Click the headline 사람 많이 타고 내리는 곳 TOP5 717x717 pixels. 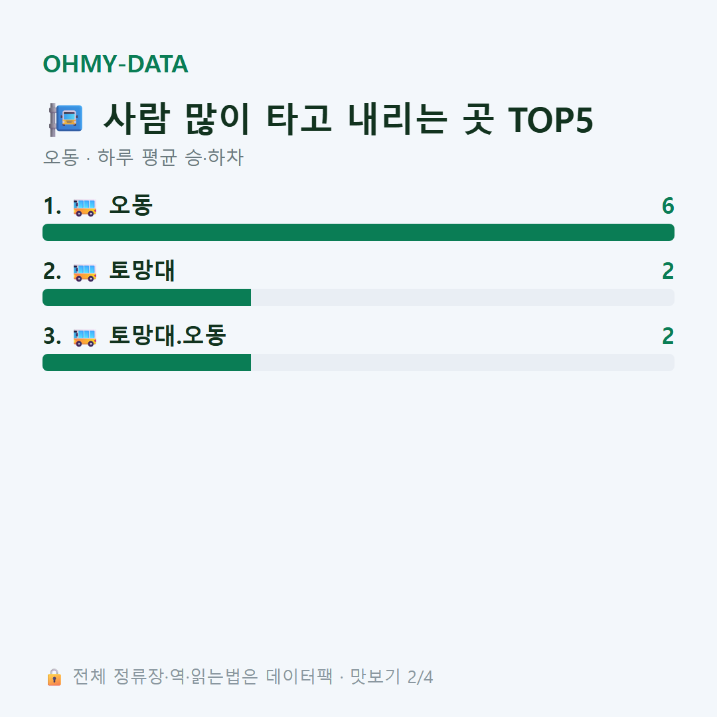tap(349, 119)
